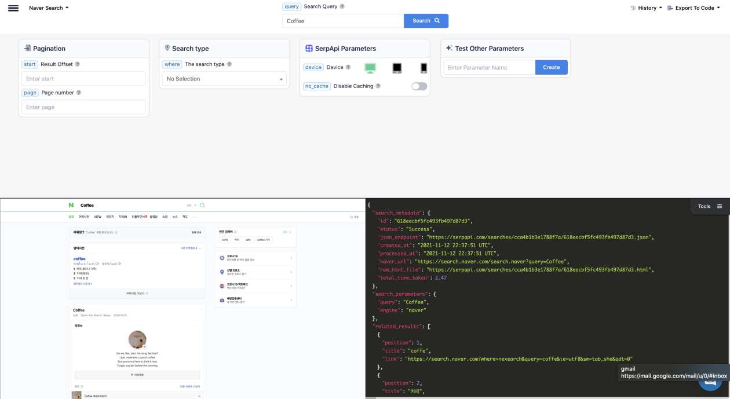Click the 'cafe' related search chip
The width and height of the screenshot is (730, 399).
(248, 239)
